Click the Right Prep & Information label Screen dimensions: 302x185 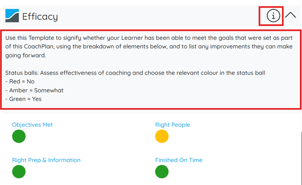click(46, 160)
